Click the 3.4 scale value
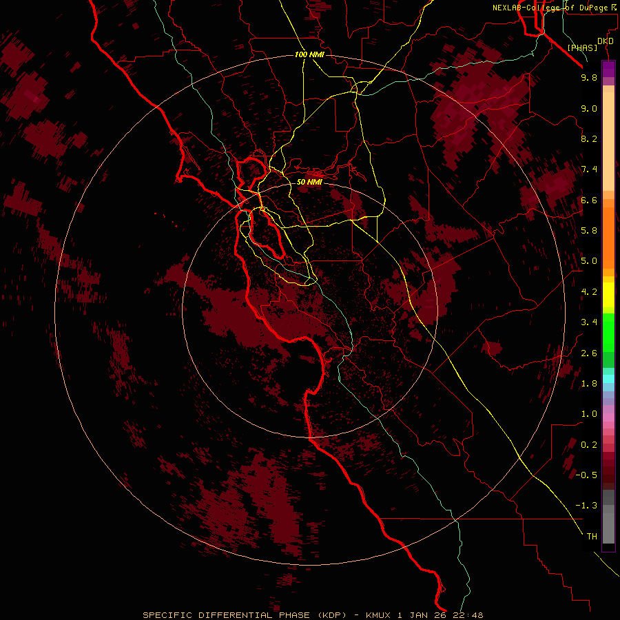The image size is (620, 620). point(589,322)
